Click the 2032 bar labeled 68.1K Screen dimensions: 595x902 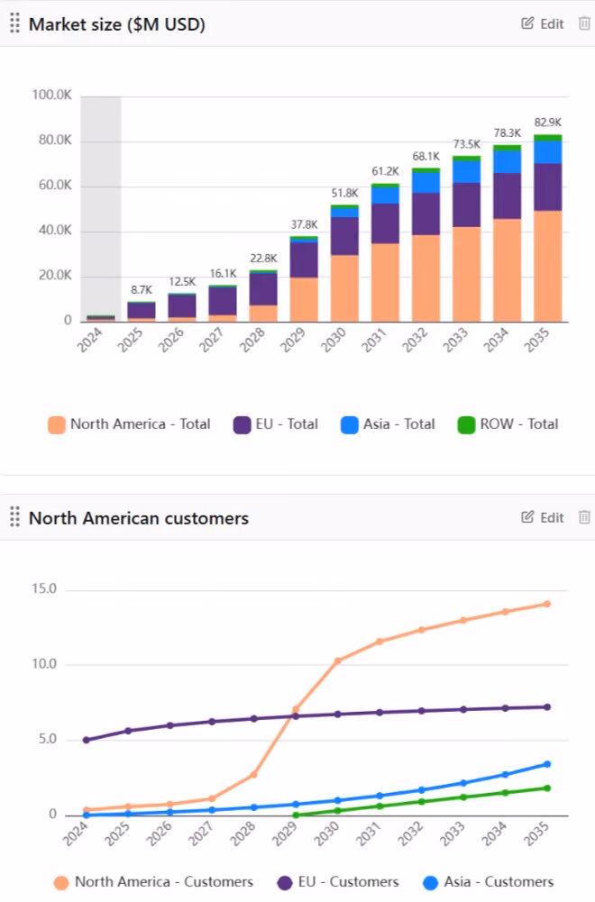click(426, 244)
